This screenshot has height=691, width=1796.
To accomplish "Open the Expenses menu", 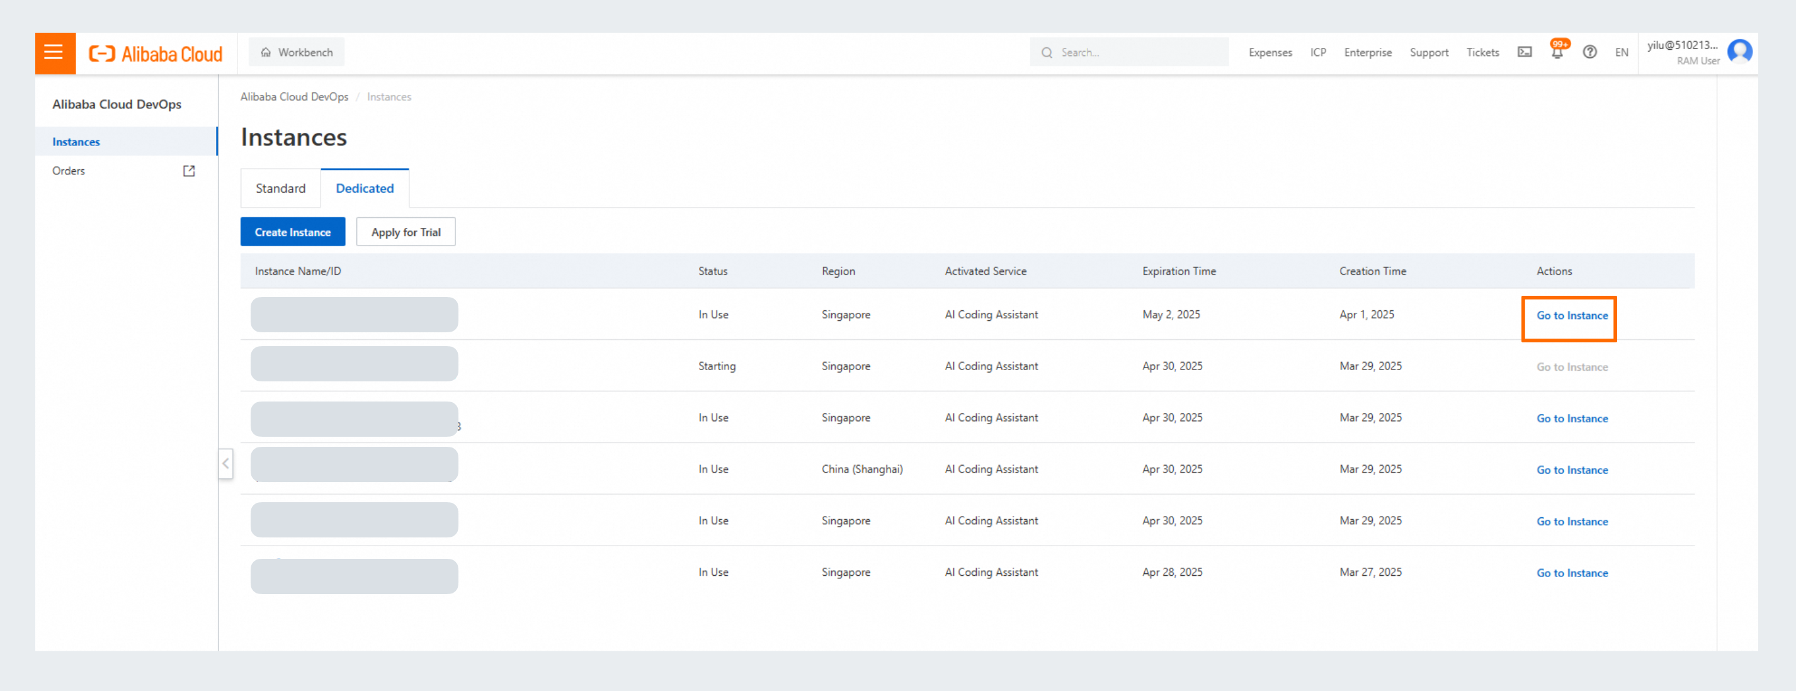I will click(1270, 52).
